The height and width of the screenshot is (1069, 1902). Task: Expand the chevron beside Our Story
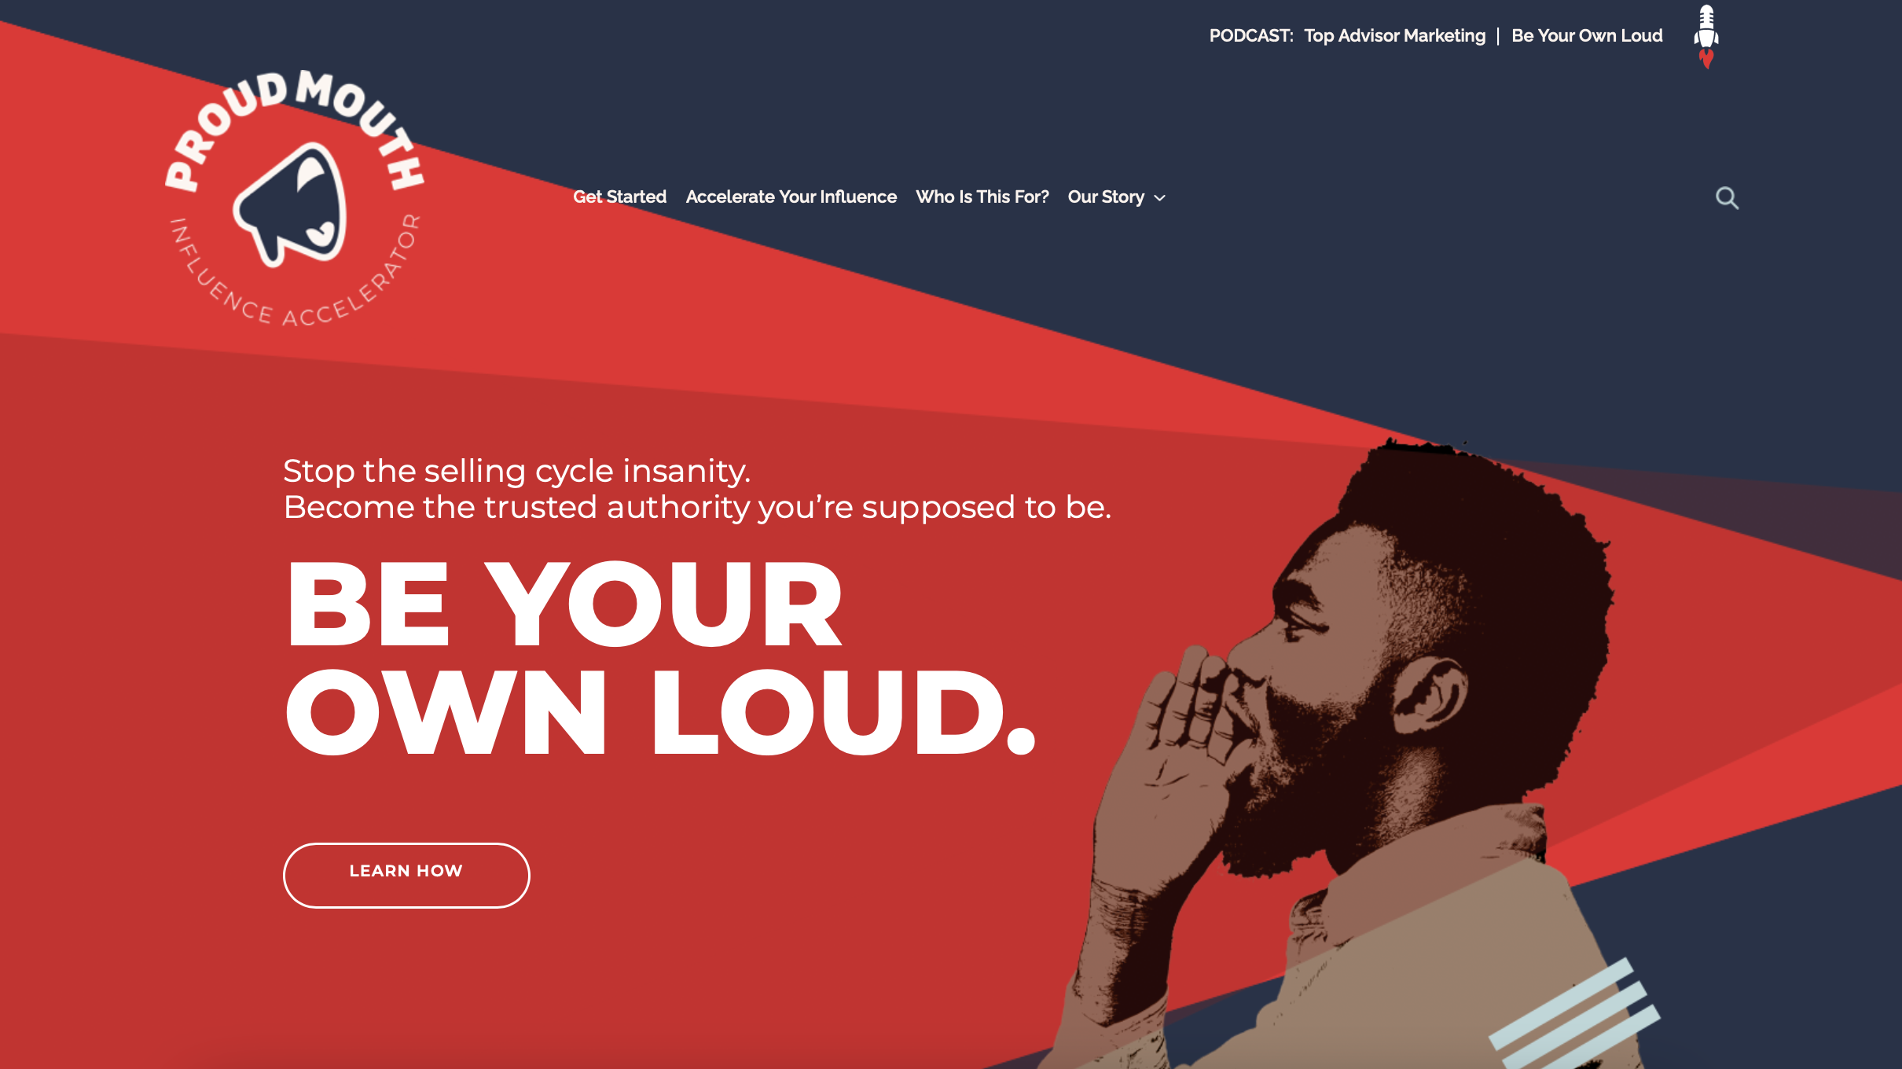point(1160,198)
